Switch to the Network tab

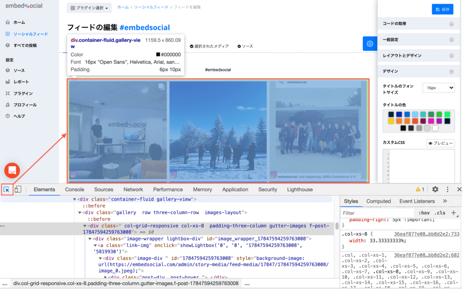(133, 189)
